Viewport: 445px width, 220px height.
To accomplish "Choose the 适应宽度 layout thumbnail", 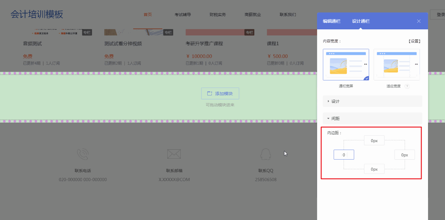I will click(397, 64).
